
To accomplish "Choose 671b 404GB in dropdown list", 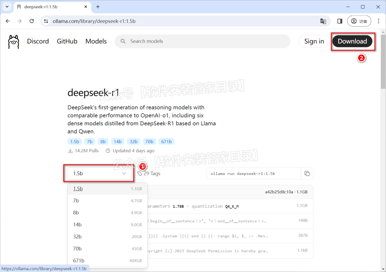I will point(108,261).
